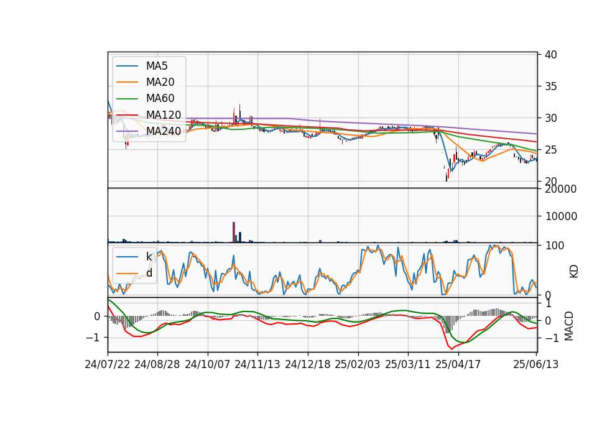Click the 30 price axis label
597x429 pixels.
pos(550,118)
